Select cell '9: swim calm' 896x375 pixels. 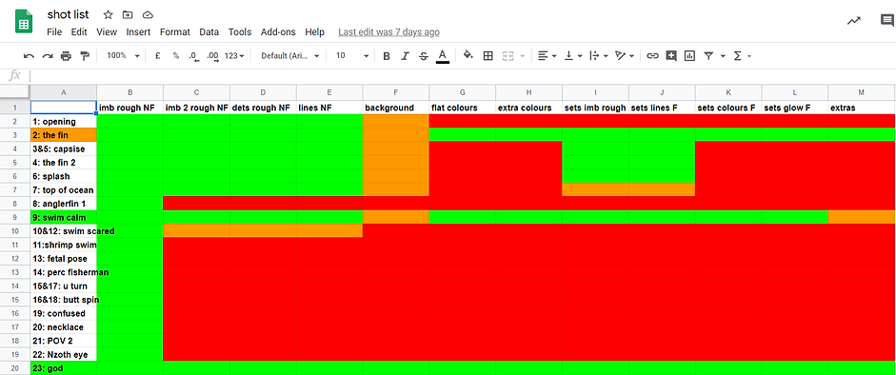pos(64,217)
